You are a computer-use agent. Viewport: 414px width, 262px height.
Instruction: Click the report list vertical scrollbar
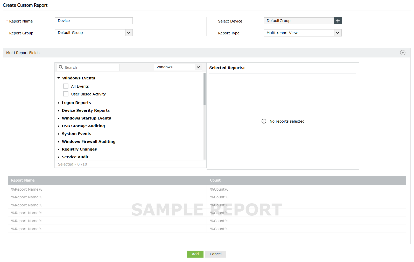click(205, 89)
